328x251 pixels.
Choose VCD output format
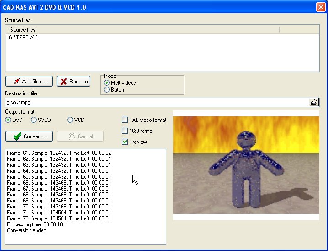coord(70,120)
